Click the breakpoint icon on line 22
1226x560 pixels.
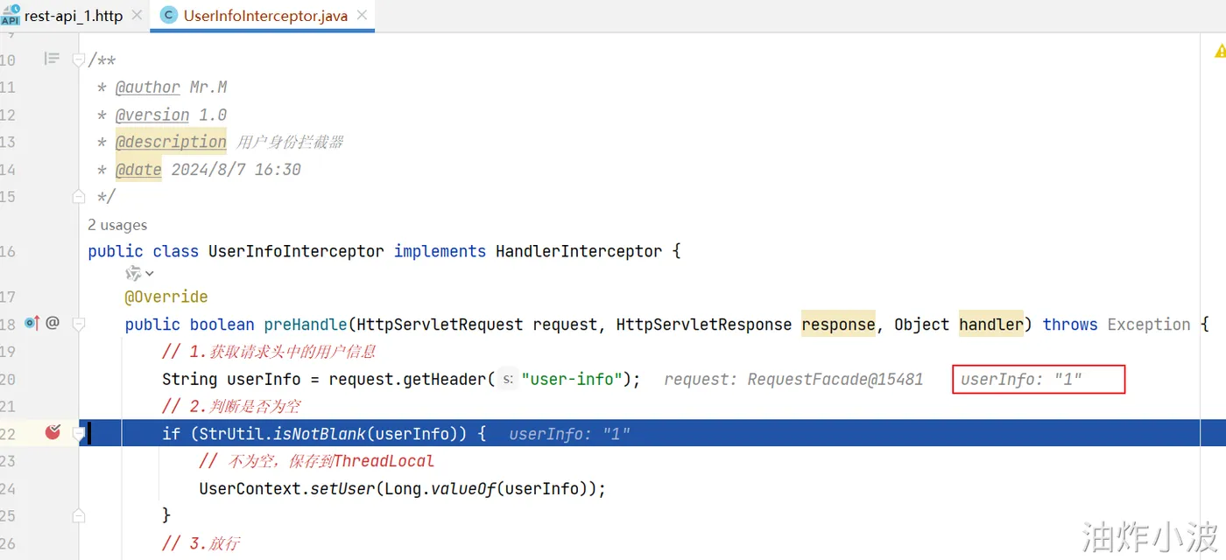tap(53, 432)
